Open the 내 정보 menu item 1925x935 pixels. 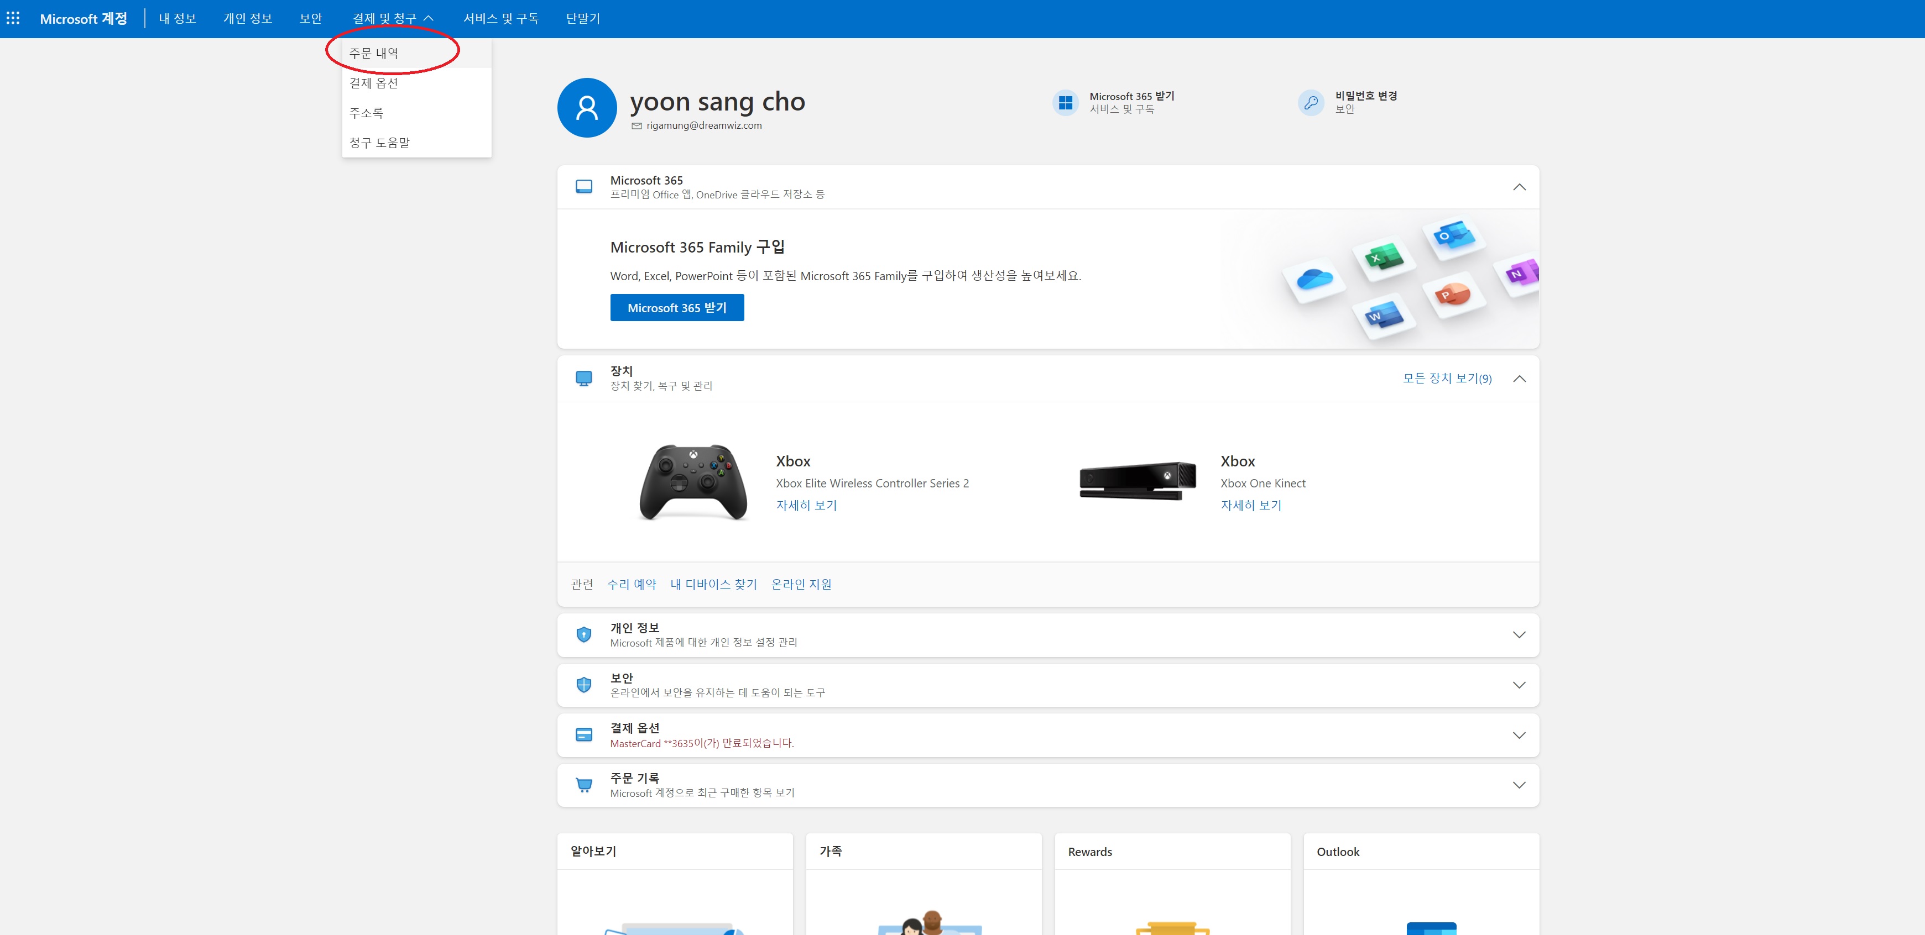(x=177, y=19)
